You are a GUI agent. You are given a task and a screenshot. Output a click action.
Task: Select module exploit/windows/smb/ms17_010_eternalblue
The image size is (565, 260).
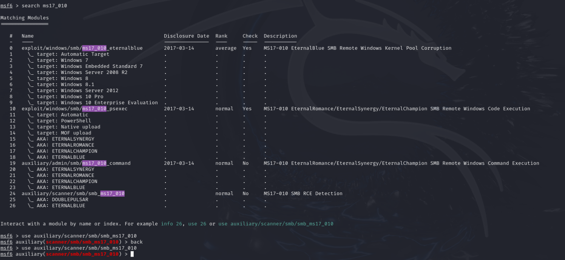click(x=82, y=48)
